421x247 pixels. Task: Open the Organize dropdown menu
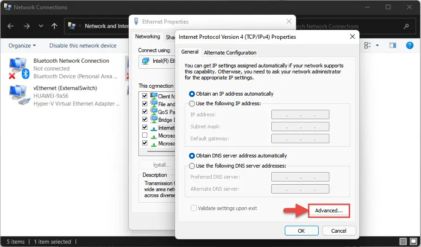click(22, 46)
